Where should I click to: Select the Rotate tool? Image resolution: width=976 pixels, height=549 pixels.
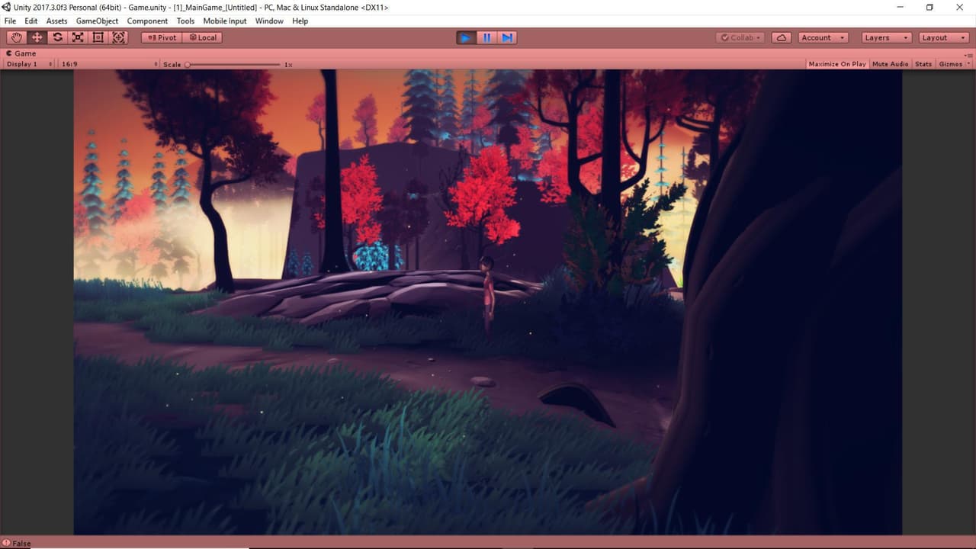click(57, 37)
